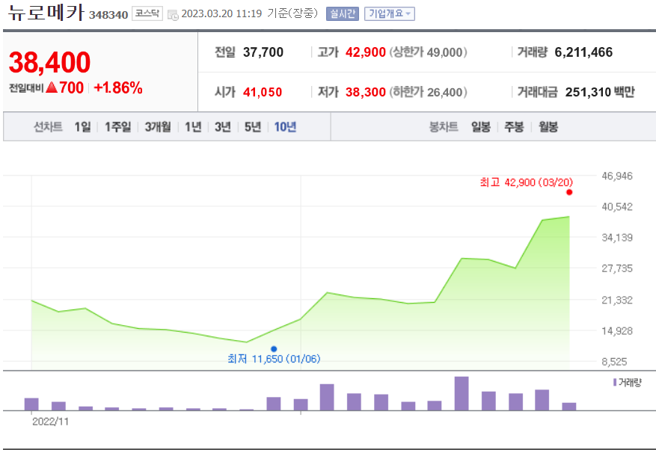Image resolution: width=656 pixels, height=450 pixels.
Task: Select the 1주일 line chart tab
Action: point(117,127)
